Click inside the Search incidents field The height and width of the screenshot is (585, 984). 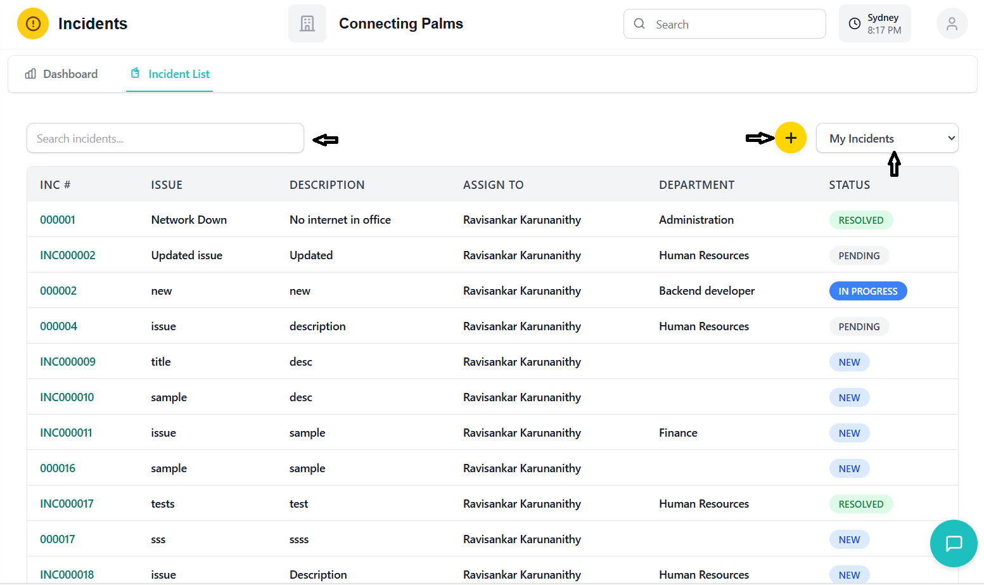point(165,138)
